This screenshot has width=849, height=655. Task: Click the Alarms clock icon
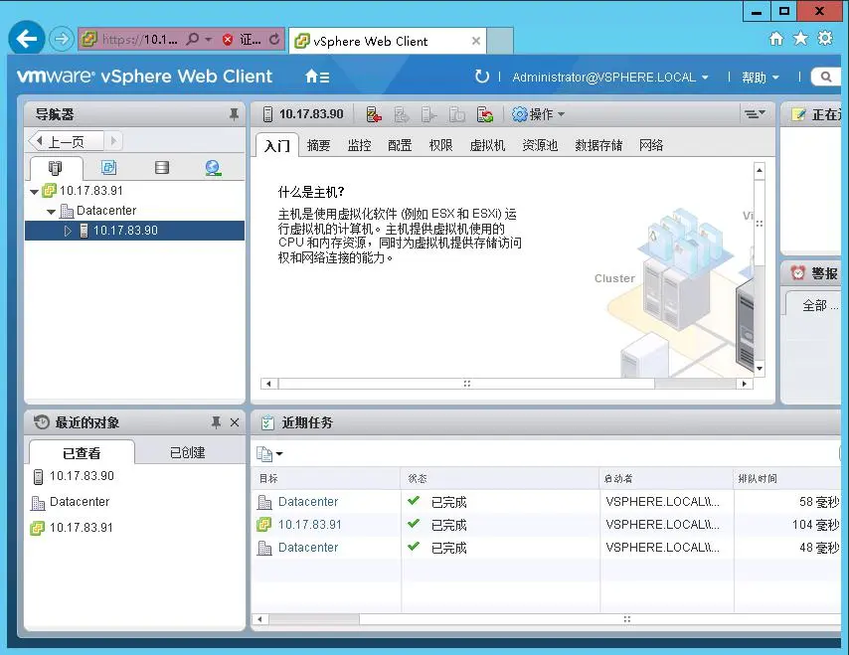tap(797, 272)
